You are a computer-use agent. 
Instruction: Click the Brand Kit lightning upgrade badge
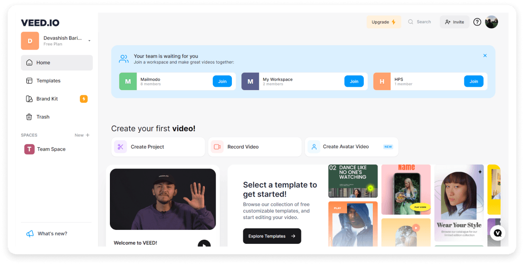(x=84, y=99)
